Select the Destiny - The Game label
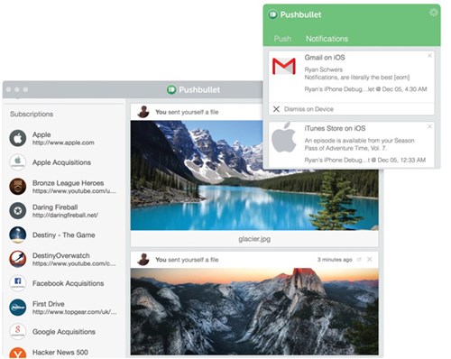The height and width of the screenshot is (359, 451). 64,235
